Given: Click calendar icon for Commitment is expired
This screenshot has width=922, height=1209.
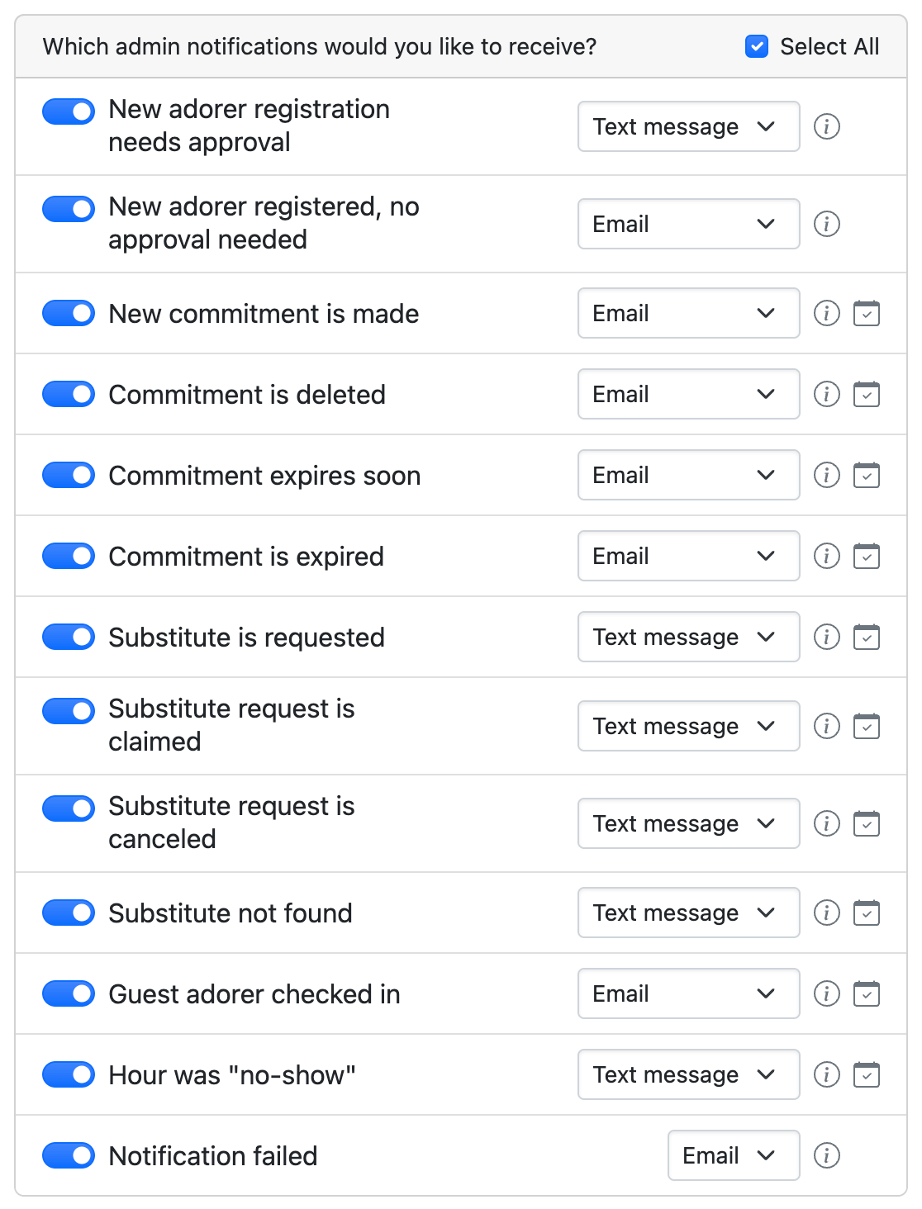Looking at the screenshot, I should coord(866,556).
